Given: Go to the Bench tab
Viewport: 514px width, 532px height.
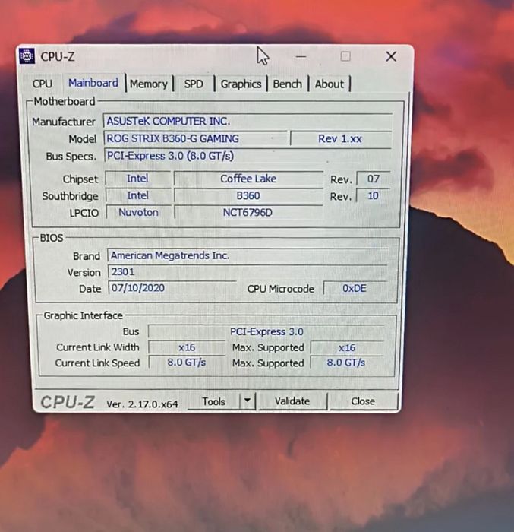Looking at the screenshot, I should click(x=287, y=84).
